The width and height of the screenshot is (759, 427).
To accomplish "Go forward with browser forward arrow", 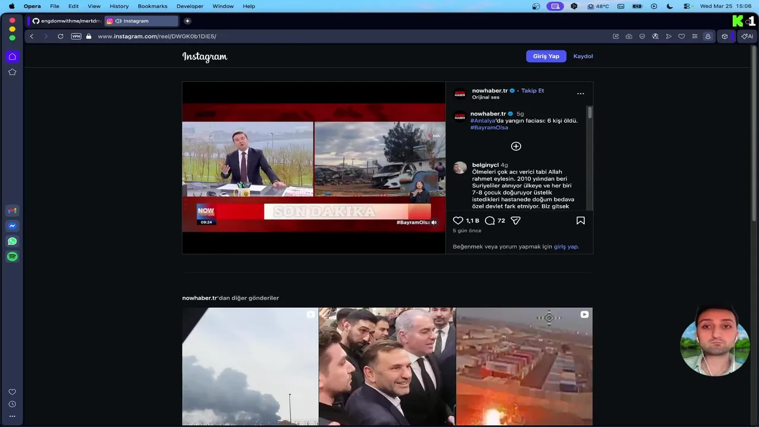I will [x=46, y=36].
